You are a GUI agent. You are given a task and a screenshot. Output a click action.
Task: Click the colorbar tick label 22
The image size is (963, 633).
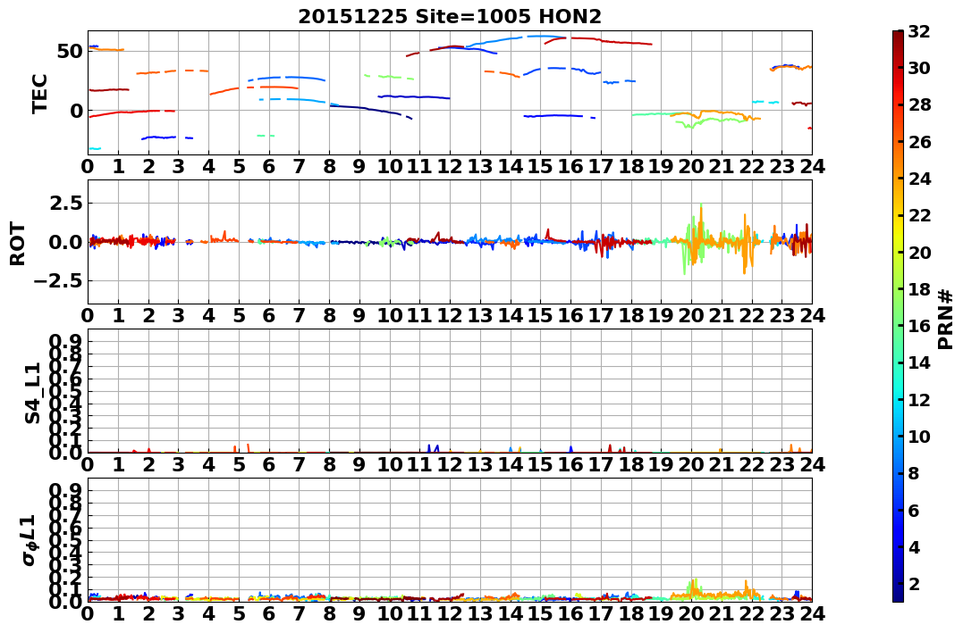[x=919, y=215]
